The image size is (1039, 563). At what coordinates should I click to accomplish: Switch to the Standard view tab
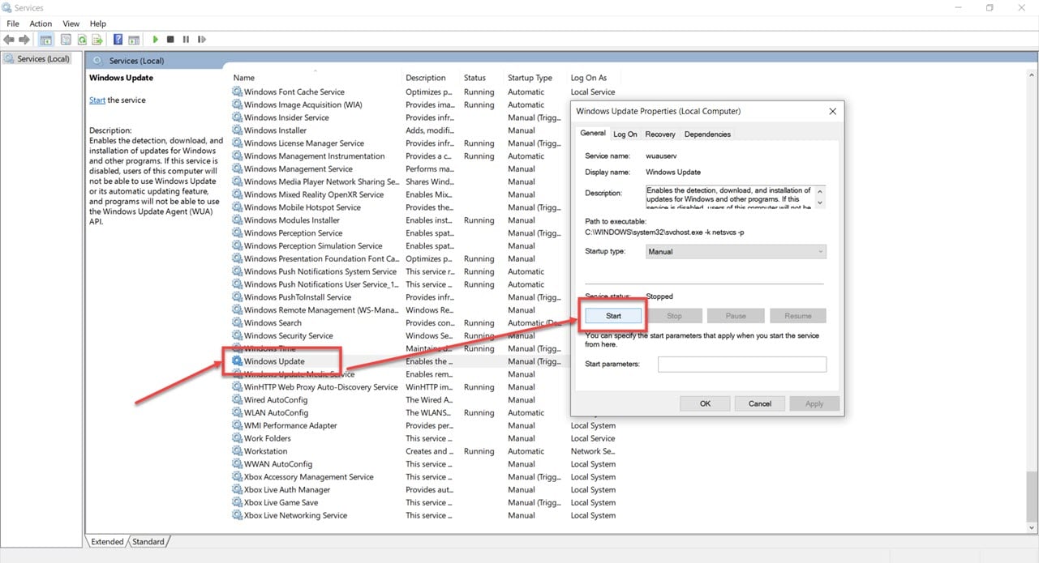pyautogui.click(x=148, y=542)
